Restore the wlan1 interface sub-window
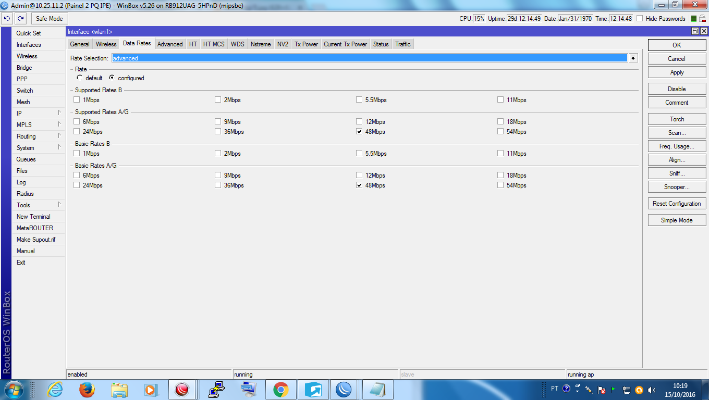The width and height of the screenshot is (709, 400). click(695, 32)
